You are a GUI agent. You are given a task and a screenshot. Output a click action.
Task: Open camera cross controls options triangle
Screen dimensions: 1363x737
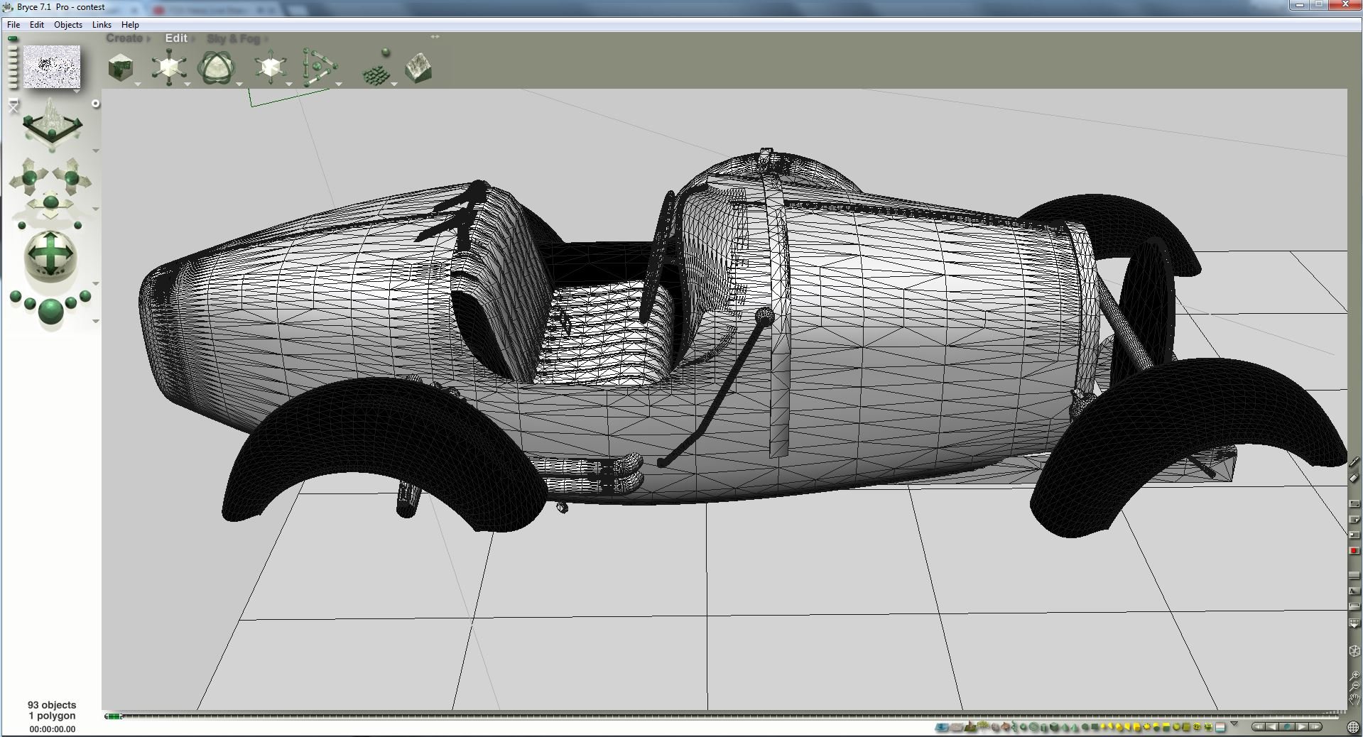(x=96, y=209)
